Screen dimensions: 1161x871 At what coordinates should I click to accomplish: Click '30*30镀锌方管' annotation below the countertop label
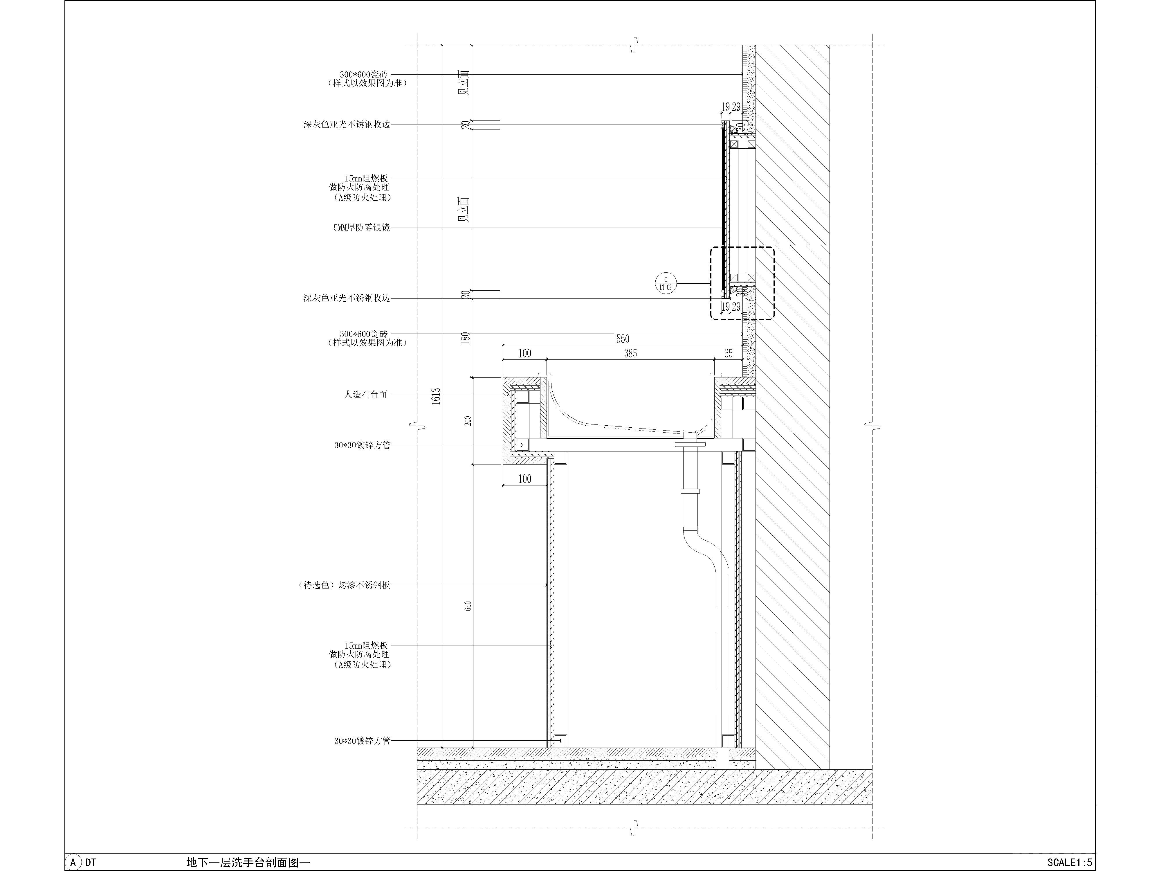[x=362, y=445]
